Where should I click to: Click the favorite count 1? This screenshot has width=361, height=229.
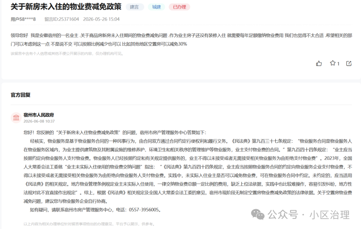[338, 64]
